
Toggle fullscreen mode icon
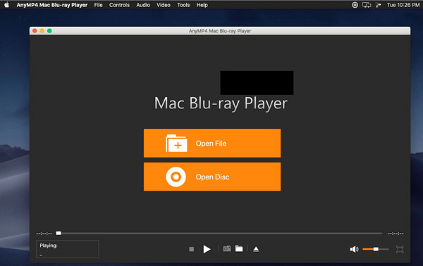[x=400, y=249]
